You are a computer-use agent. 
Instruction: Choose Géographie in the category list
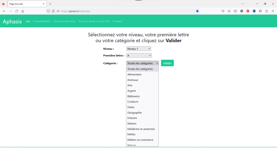135,113
